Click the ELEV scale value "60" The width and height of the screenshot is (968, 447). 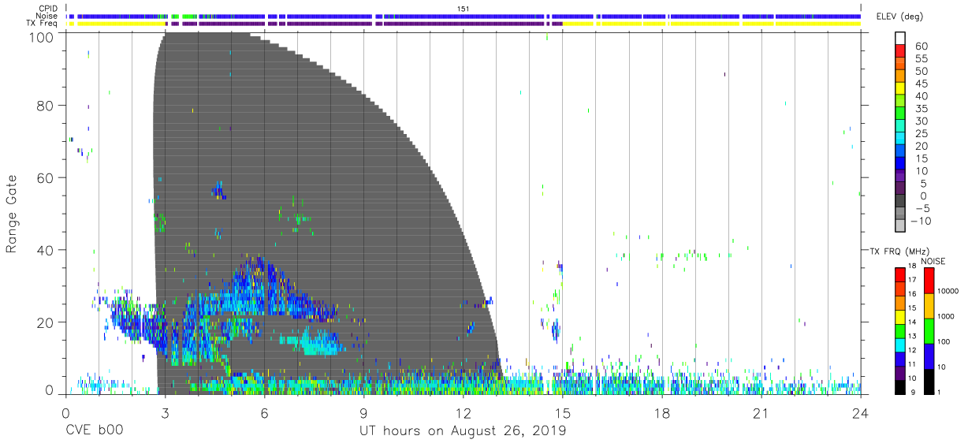pyautogui.click(x=921, y=46)
